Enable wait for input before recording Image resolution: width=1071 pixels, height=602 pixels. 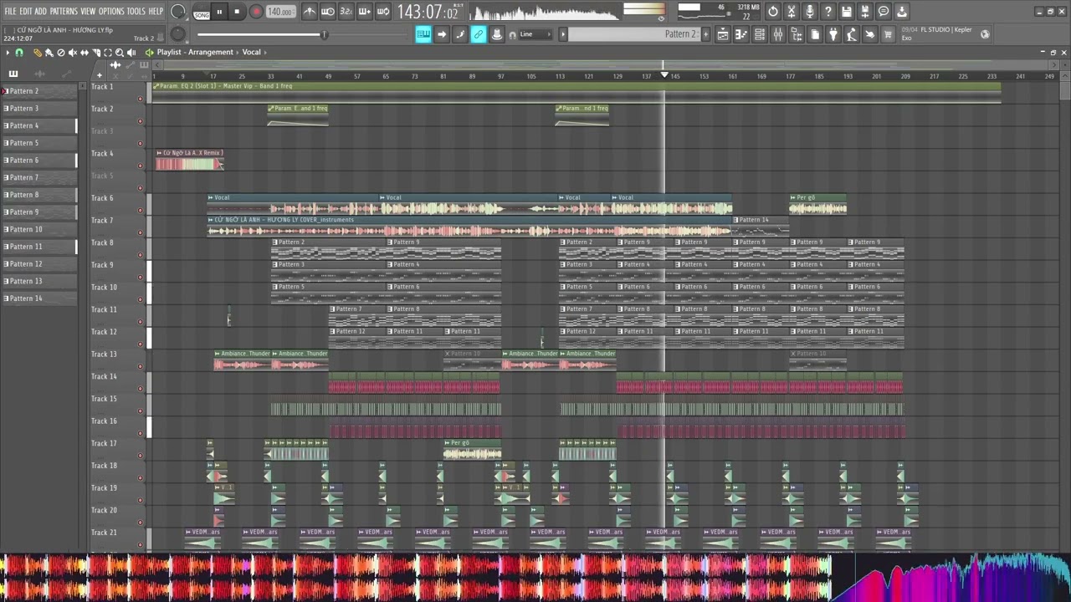328,12
